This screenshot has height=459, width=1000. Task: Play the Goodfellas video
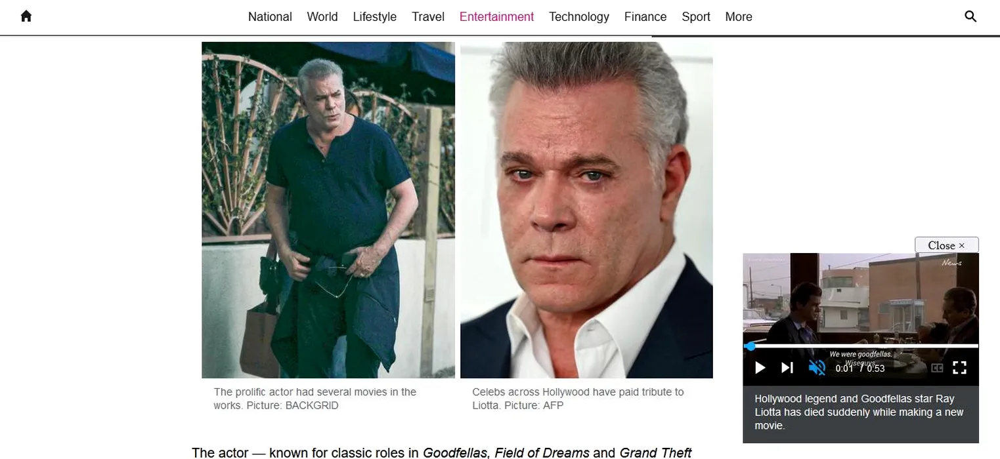760,368
